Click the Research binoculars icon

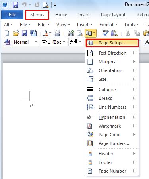point(114,33)
